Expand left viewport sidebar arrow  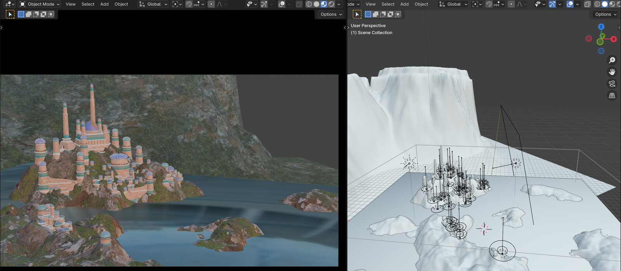point(345,27)
